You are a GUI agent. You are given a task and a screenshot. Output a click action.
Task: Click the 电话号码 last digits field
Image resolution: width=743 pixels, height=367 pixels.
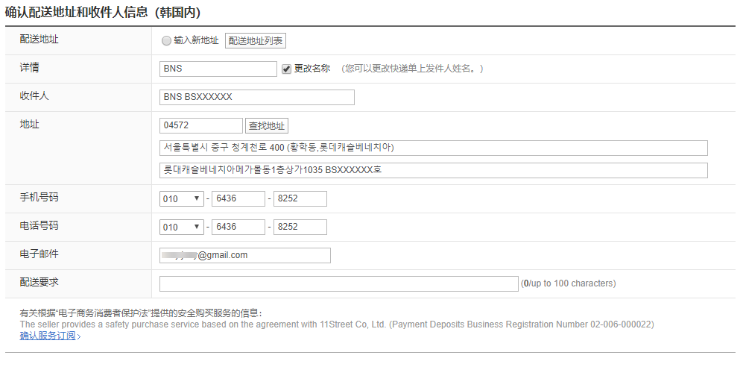(x=300, y=227)
